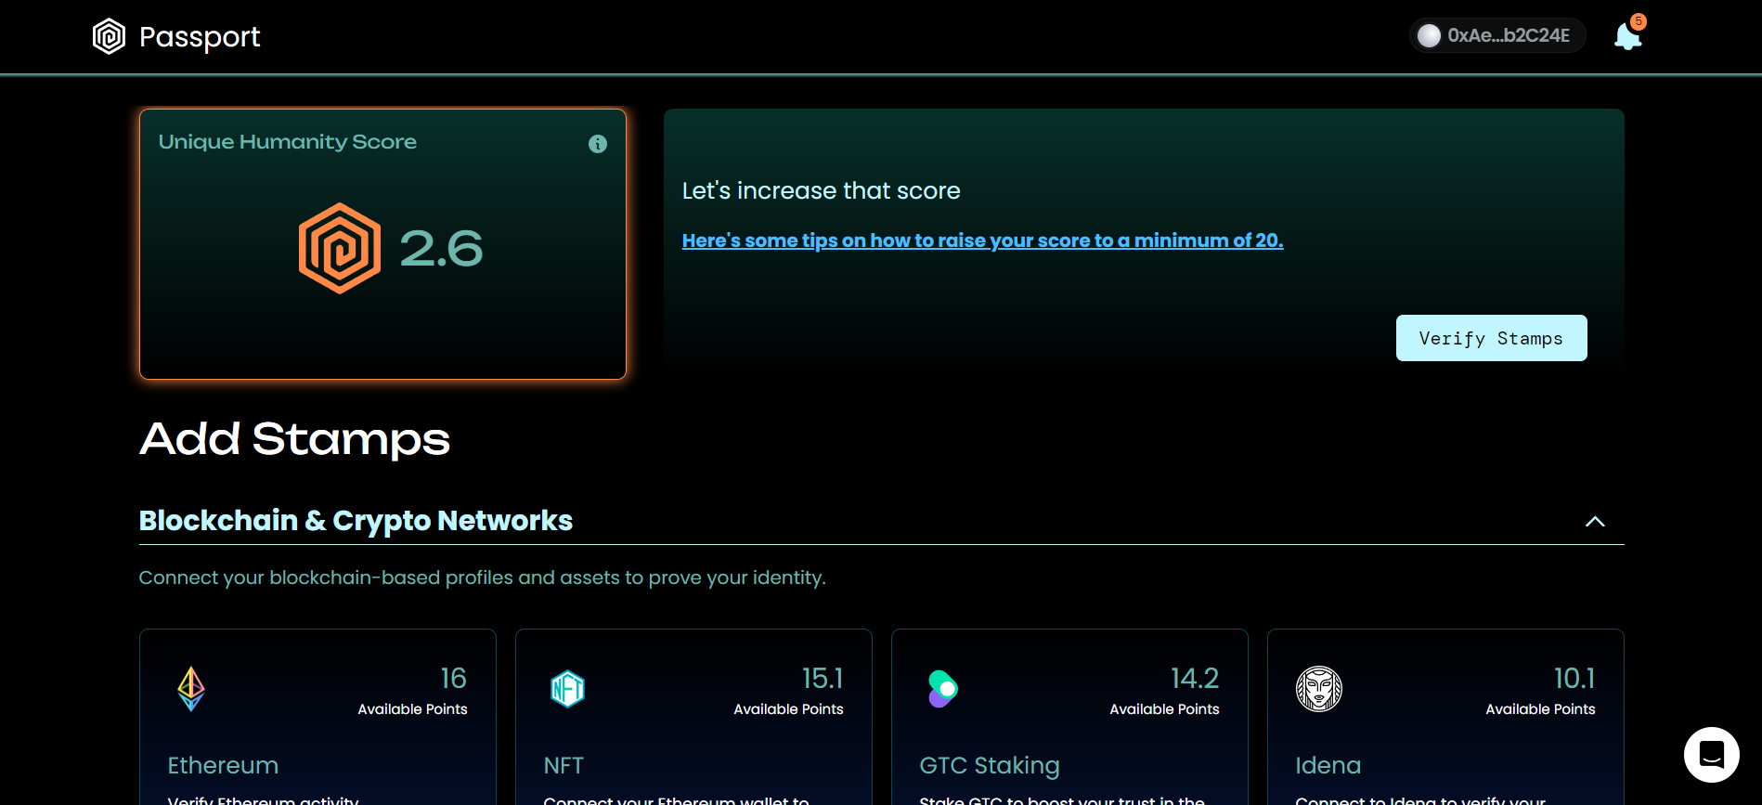Select the Ethereum stamp card title
The width and height of the screenshot is (1762, 805).
tap(223, 765)
